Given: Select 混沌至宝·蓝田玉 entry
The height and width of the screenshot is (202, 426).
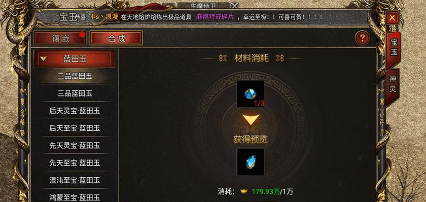Looking at the screenshot, I should [75, 180].
